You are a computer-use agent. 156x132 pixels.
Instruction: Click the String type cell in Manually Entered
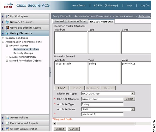point(92,64)
